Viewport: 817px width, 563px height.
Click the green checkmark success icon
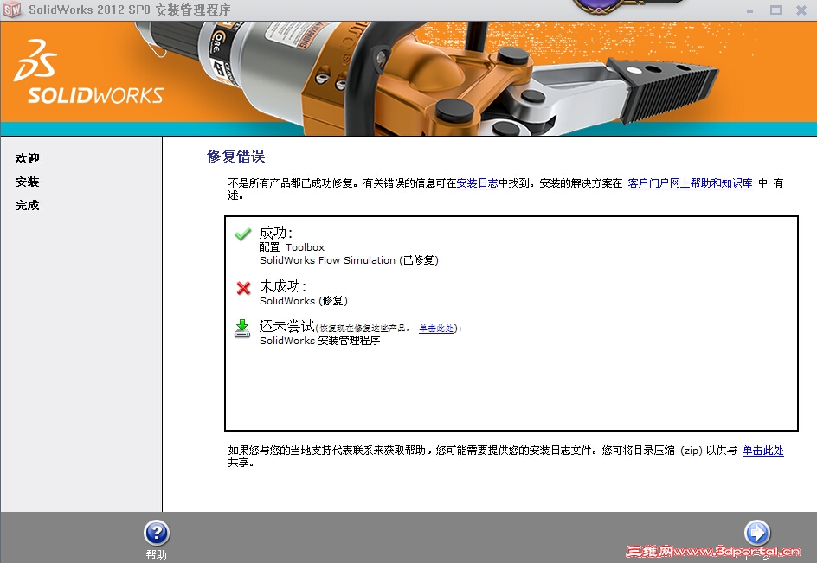point(243,234)
